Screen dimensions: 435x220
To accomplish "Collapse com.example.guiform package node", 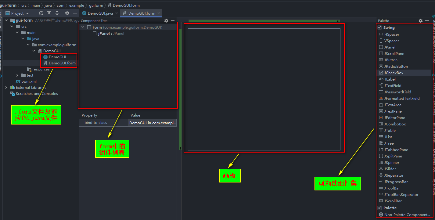I will point(28,45).
